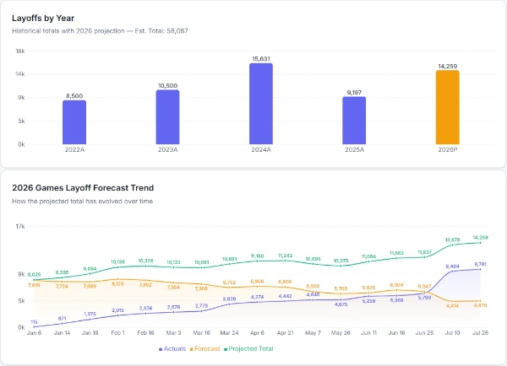Screen dimensions: 507x366
Task: Select the May 26 projected total point 10,375
Action: (x=341, y=266)
